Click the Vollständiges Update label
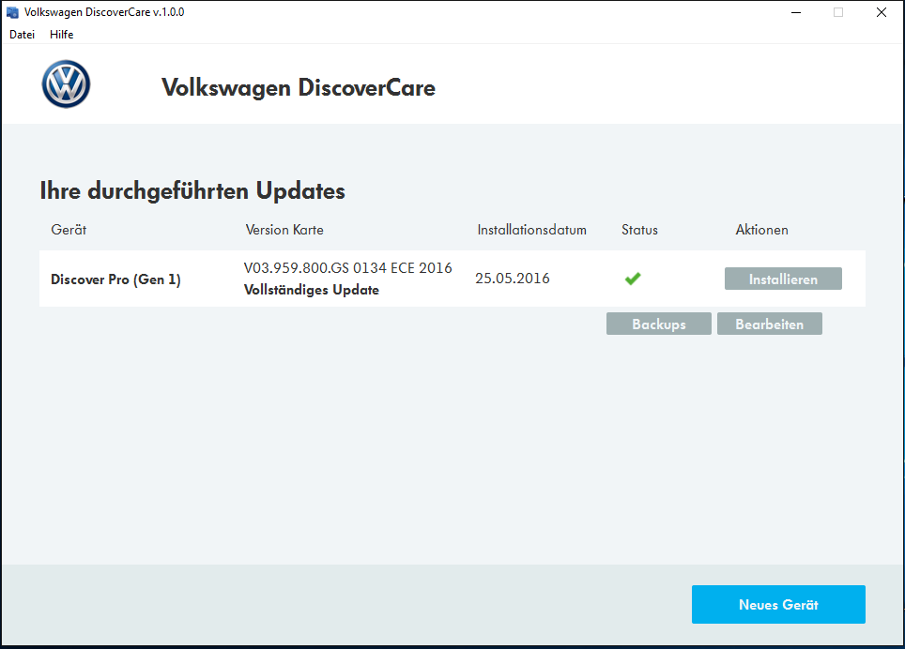905x649 pixels. coord(311,290)
